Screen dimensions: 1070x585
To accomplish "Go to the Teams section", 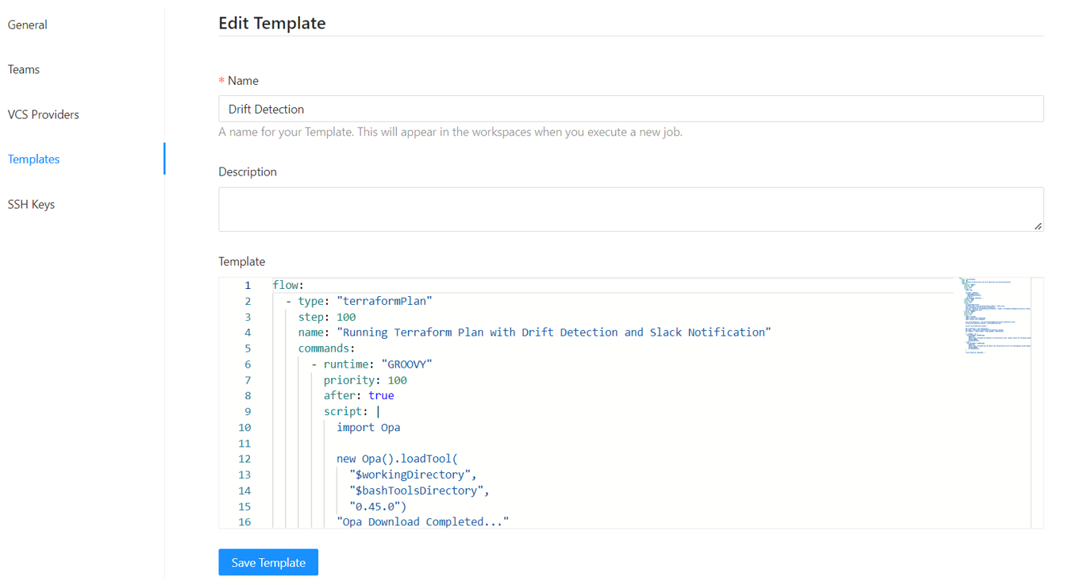I will pyautogui.click(x=24, y=70).
